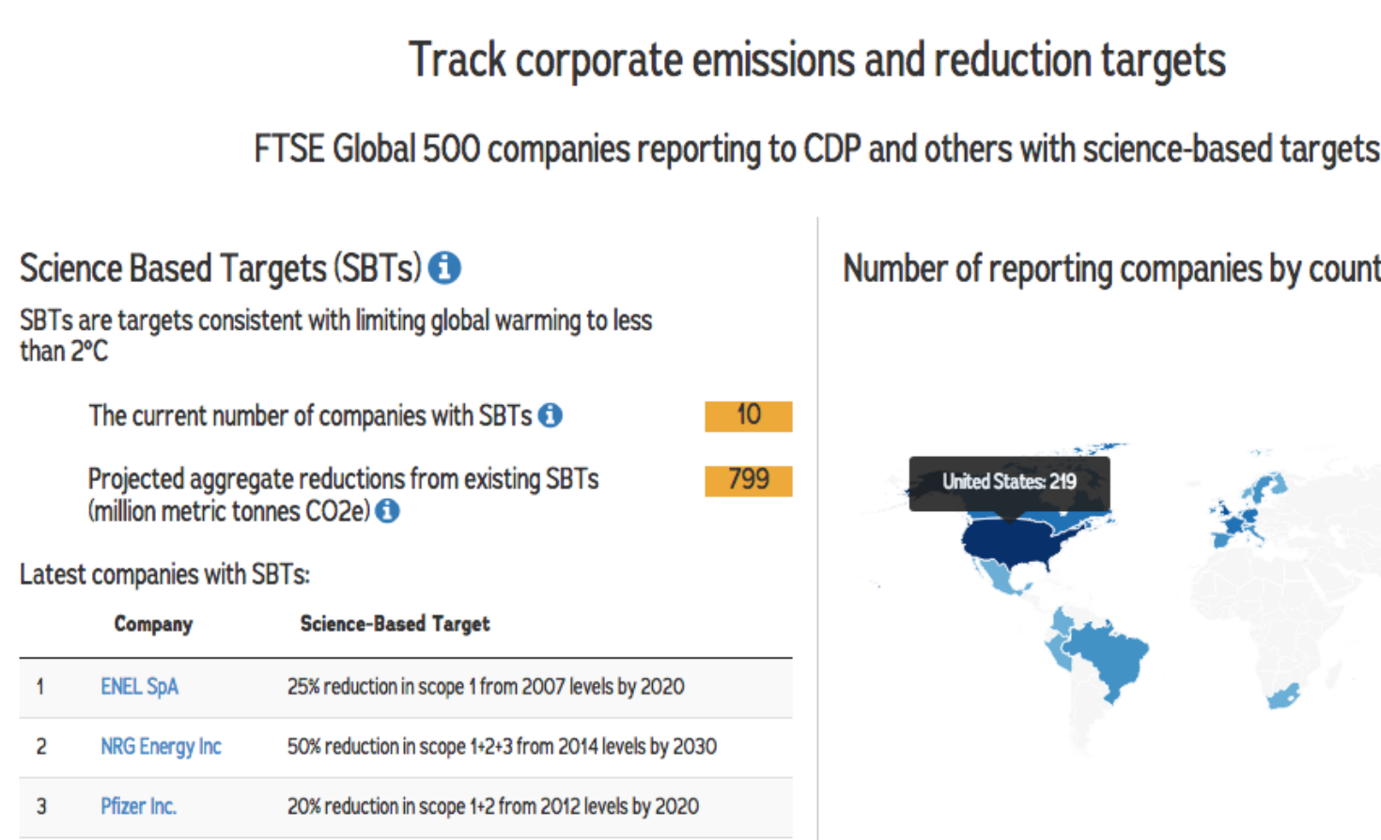Click the 'Latest companies with SBTs:' label

pos(164,574)
